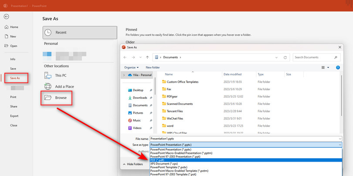Image resolution: width=353 pixels, height=176 pixels.
Task: Select Downloads in navigation pane
Action: (138, 98)
